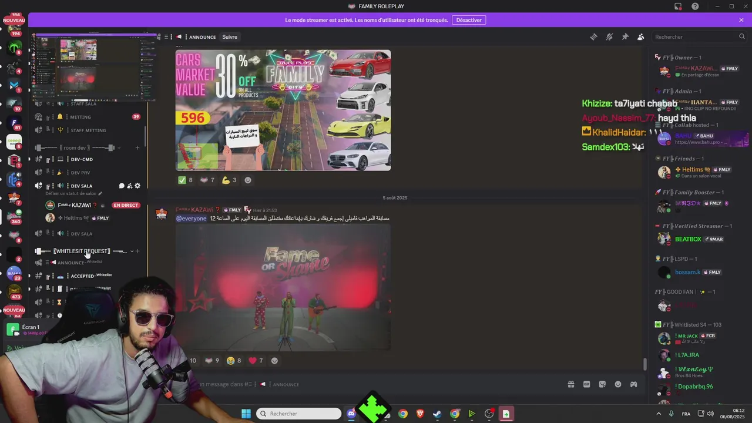This screenshot has height=423, width=752.
Task: Toggle the red heart reaction with count 7
Action: point(256,361)
